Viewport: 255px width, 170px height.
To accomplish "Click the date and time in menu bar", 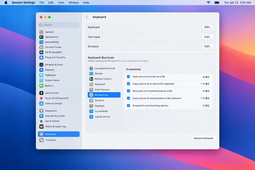I will pyautogui.click(x=237, y=3).
